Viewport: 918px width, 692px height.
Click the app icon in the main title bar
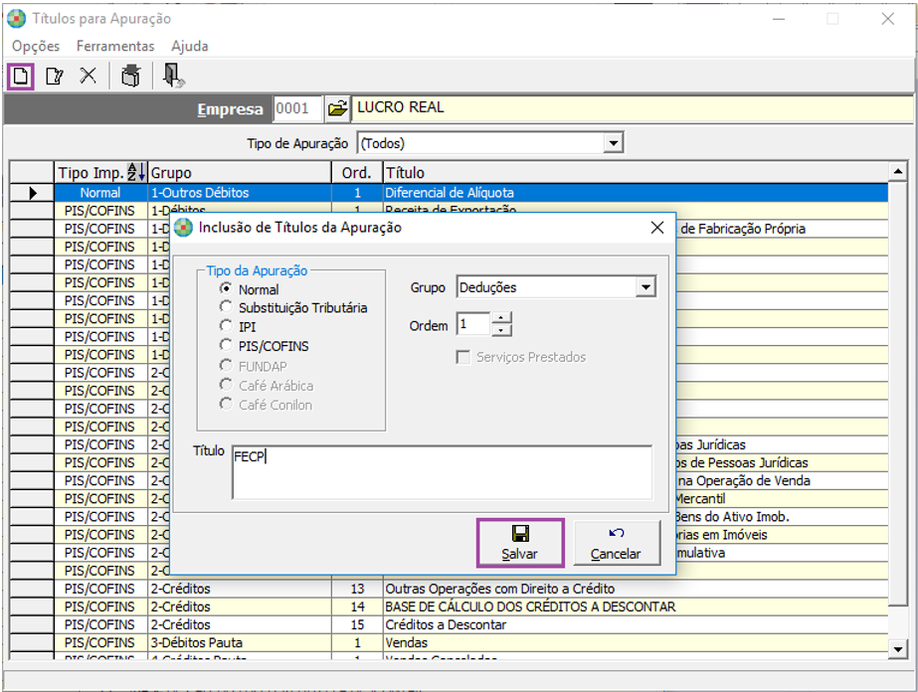pos(16,19)
